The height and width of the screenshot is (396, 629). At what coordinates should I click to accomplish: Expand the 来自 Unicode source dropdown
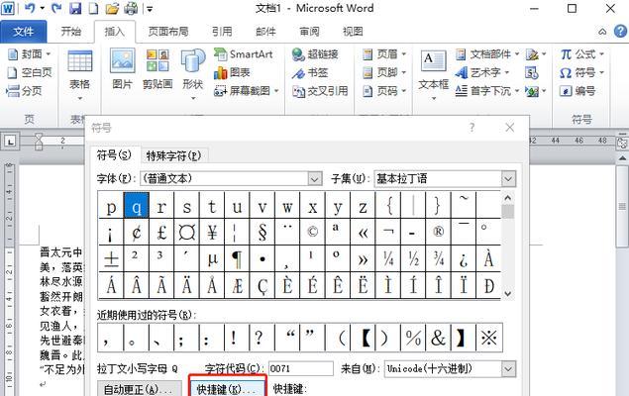508,368
